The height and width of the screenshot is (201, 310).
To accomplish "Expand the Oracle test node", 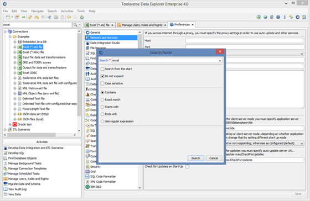I will 10,124.
